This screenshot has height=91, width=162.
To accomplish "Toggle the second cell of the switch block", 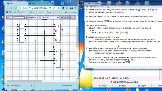I will pyautogui.click(x=22, y=31).
